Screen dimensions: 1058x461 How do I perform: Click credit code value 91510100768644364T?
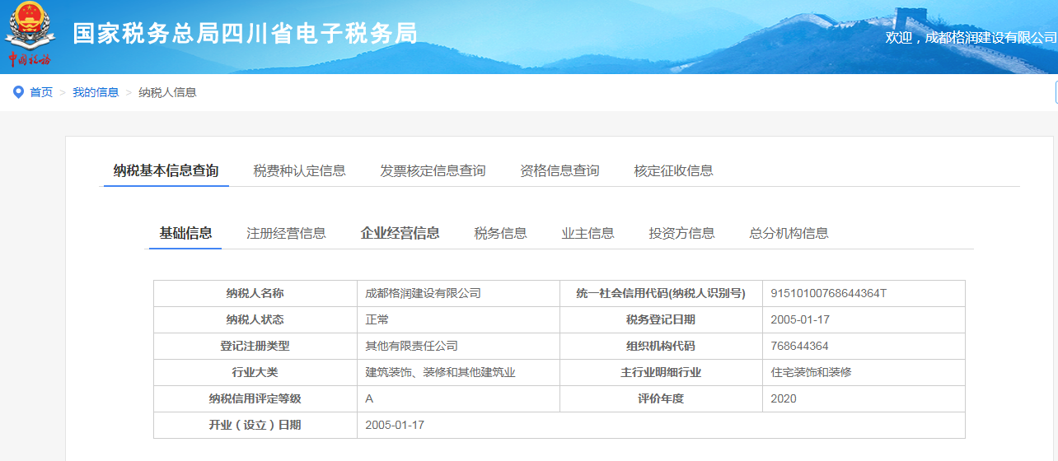tap(828, 293)
